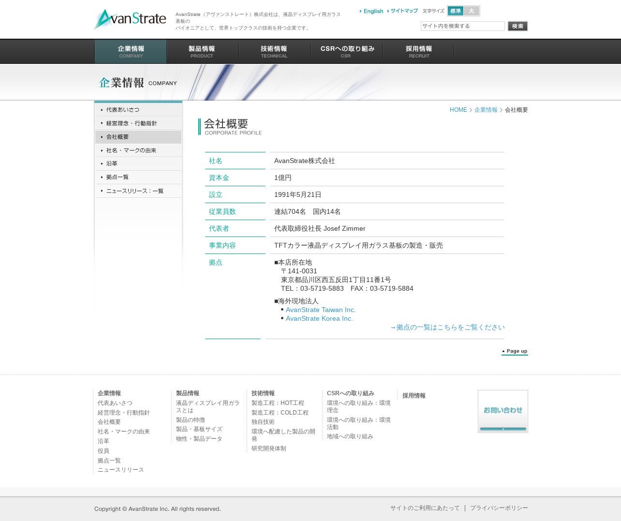Select 会社概要 in the sidebar
This screenshot has height=521, width=621.
(x=138, y=137)
